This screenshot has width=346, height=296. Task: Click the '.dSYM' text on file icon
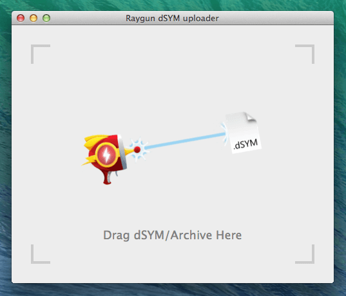coord(245,144)
